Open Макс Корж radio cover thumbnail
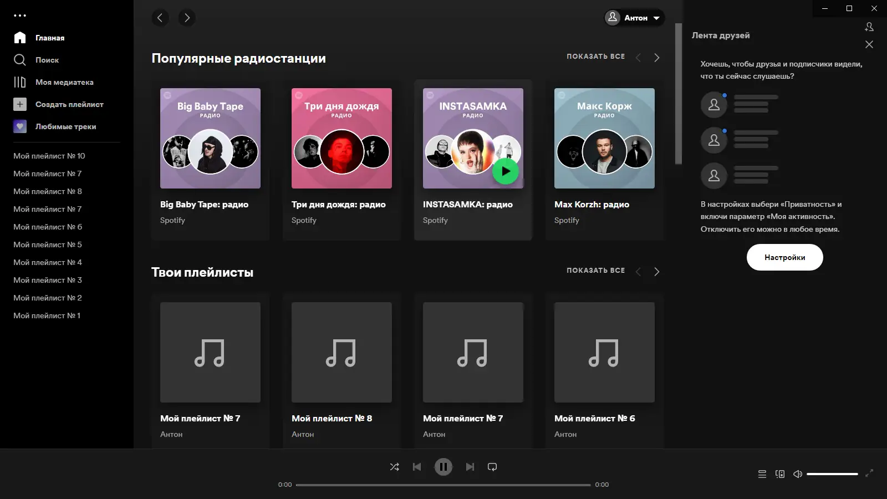This screenshot has width=887, height=499. click(604, 138)
